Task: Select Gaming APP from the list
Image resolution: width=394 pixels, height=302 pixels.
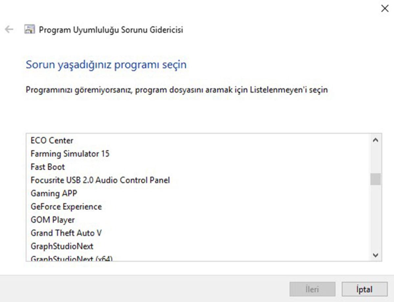Action: tap(54, 193)
